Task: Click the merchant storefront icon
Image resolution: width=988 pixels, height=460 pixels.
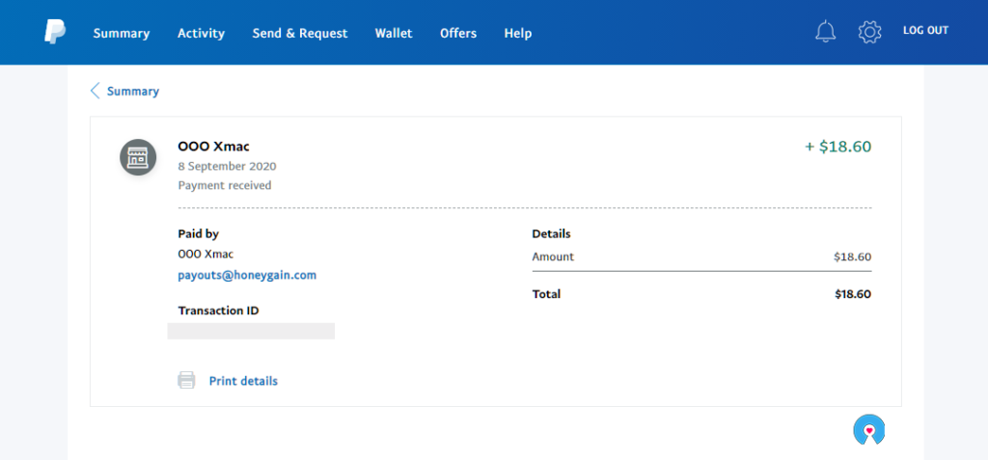Action: (x=138, y=157)
